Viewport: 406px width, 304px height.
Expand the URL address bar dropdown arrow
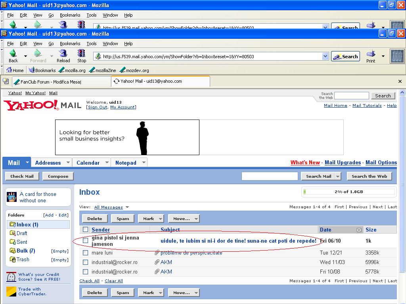(x=325, y=56)
